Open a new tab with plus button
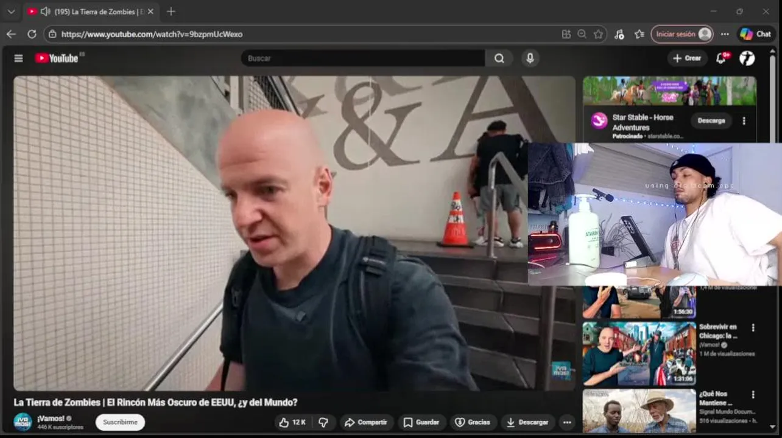This screenshot has height=438, width=782. click(x=171, y=12)
